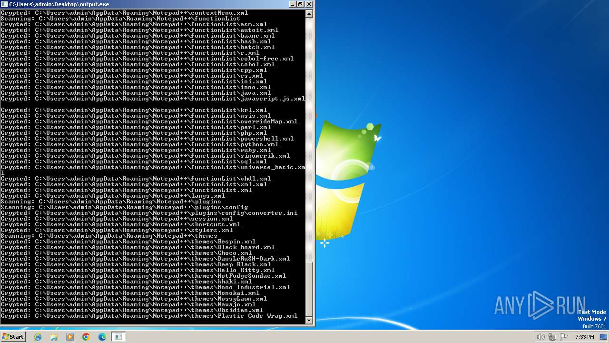The width and height of the screenshot is (609, 343).
Task: Click the 'Scanning: ...Notepad++\themes' line
Action: point(109,236)
